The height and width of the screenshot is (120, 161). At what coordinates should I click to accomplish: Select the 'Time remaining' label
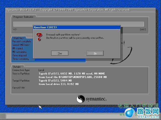tap(21, 59)
